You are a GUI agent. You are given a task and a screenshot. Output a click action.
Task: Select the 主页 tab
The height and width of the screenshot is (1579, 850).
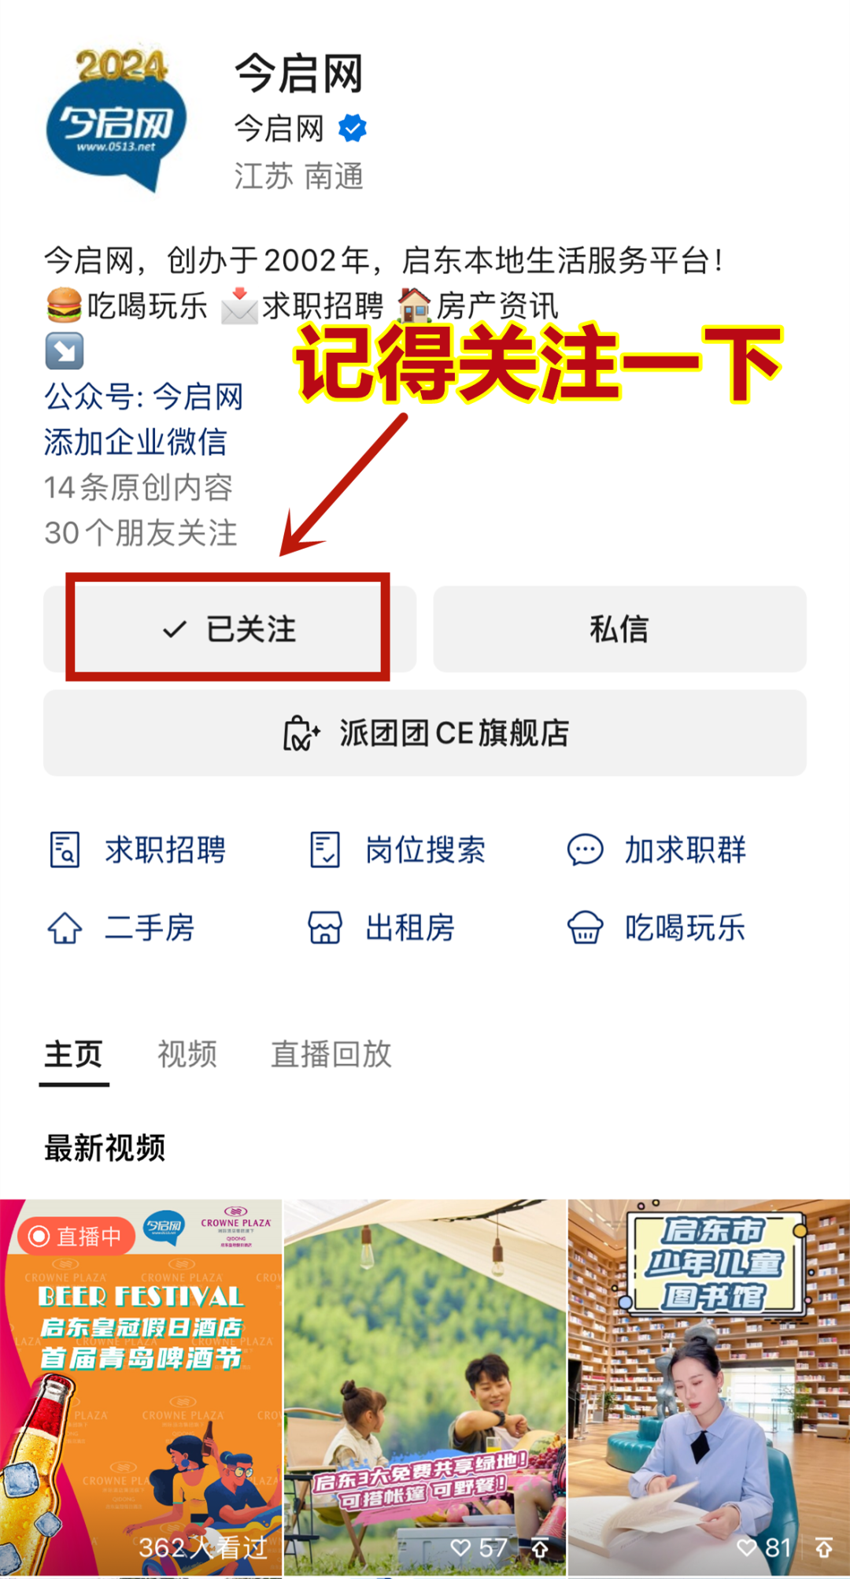(73, 1054)
